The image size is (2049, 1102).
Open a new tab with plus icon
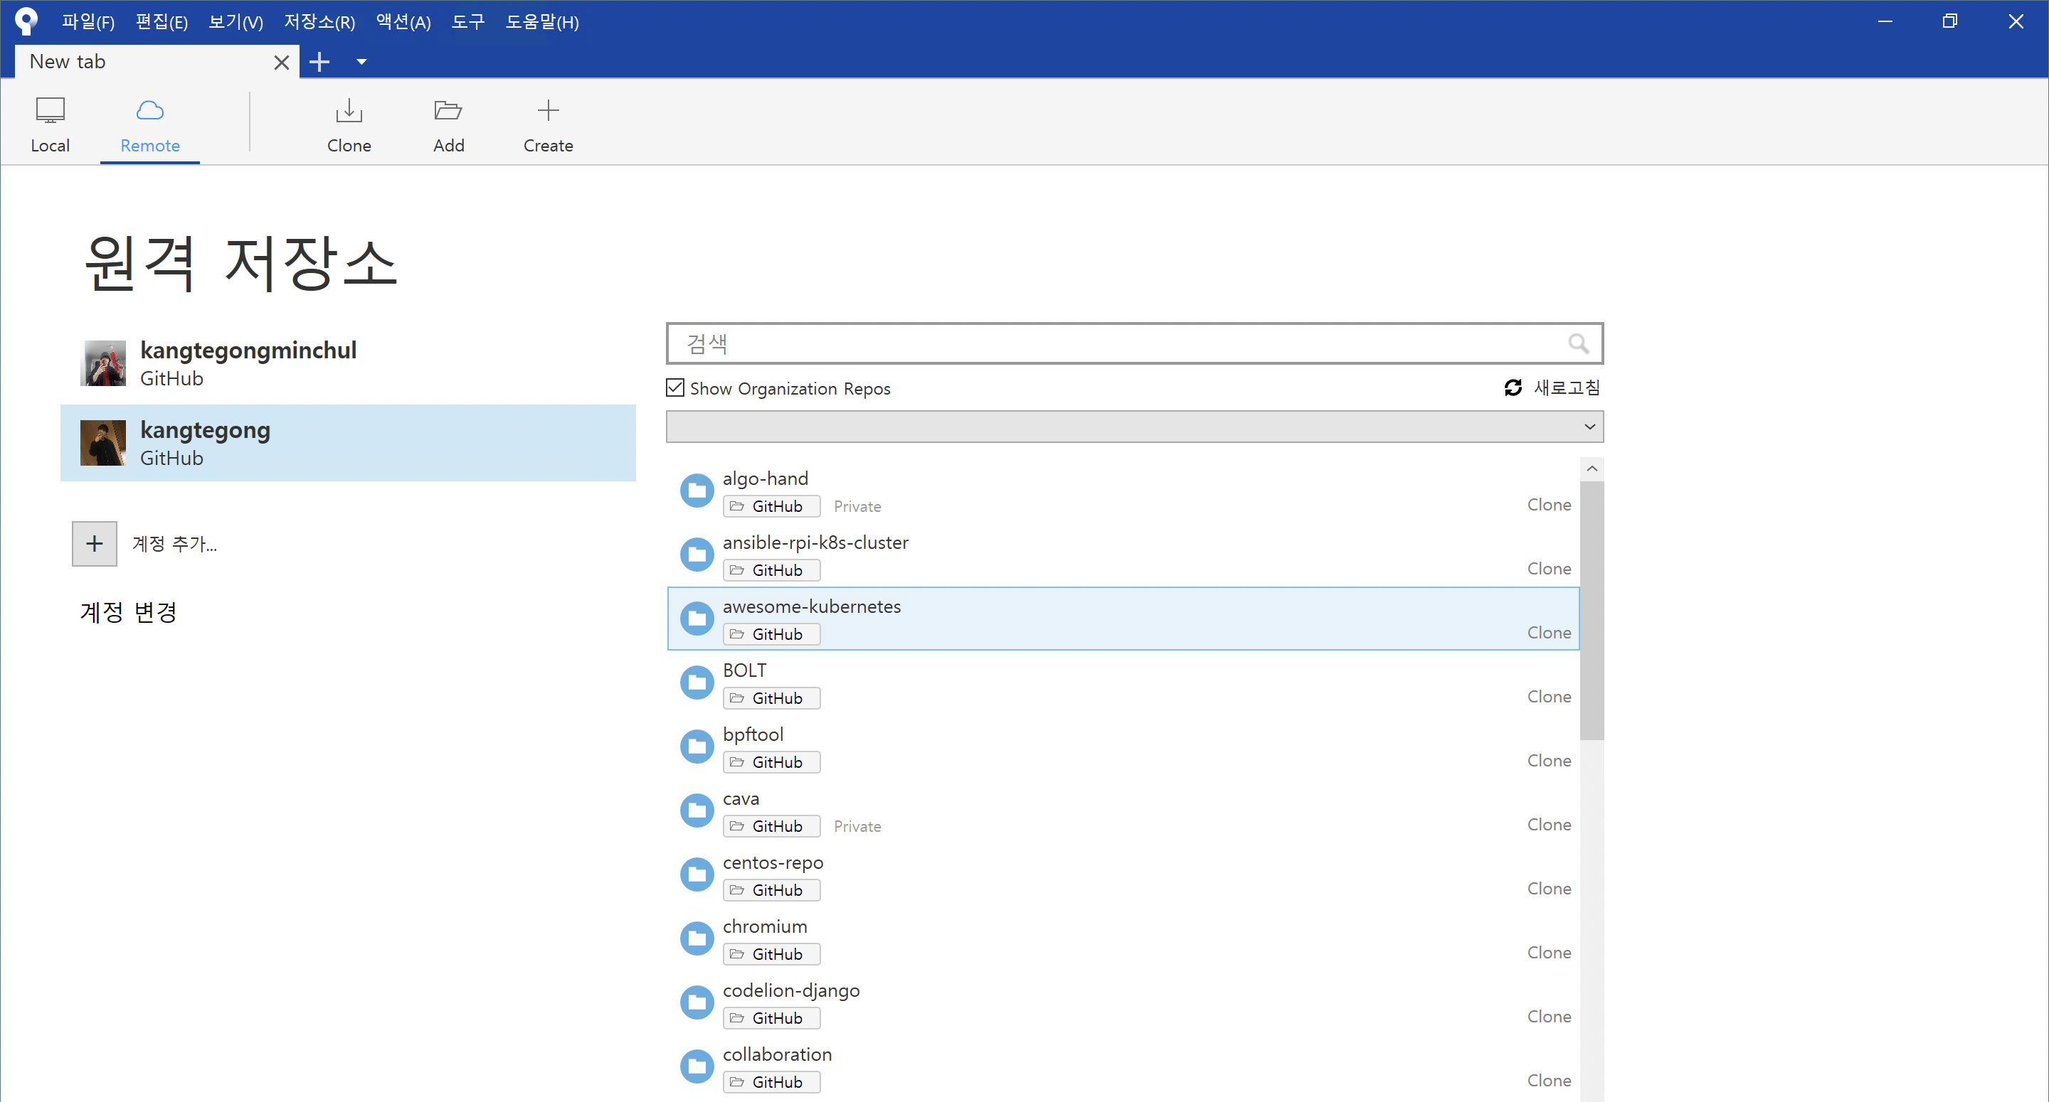(x=319, y=61)
